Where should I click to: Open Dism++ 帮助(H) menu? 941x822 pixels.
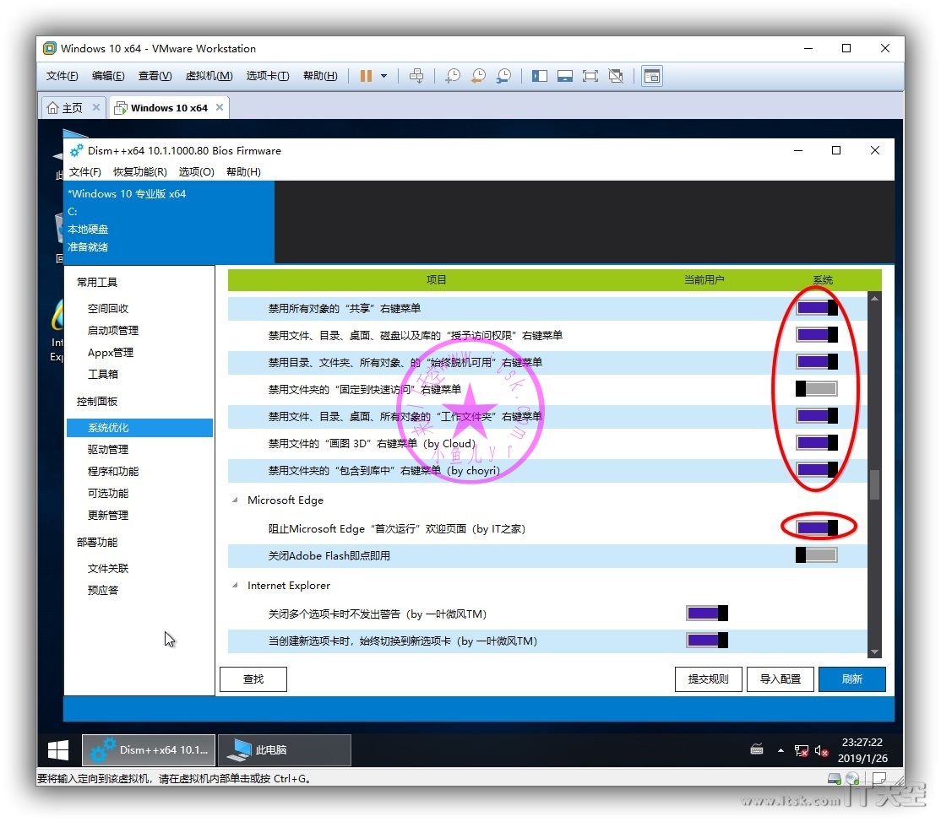click(243, 172)
